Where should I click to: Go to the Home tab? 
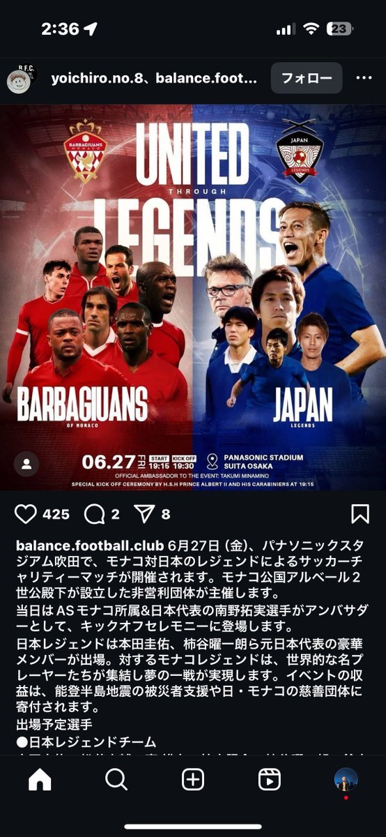(40, 780)
